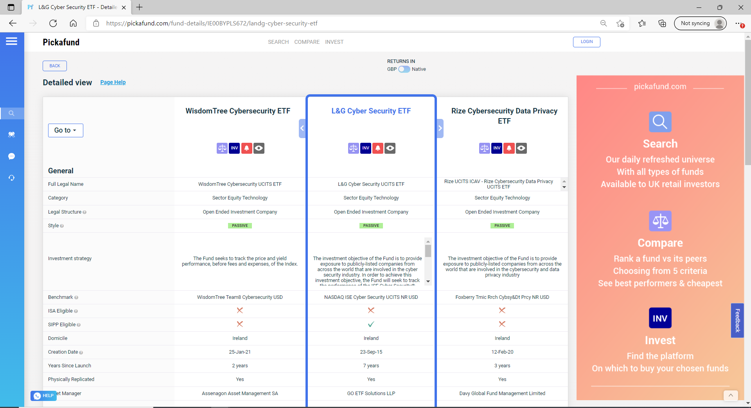Click the compare scales icon under Rize Cybersecurity ETF
Screen dimensions: 751x408
point(485,148)
